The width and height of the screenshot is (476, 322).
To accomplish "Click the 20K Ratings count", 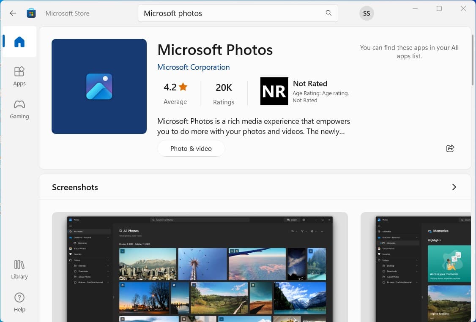I will click(224, 93).
